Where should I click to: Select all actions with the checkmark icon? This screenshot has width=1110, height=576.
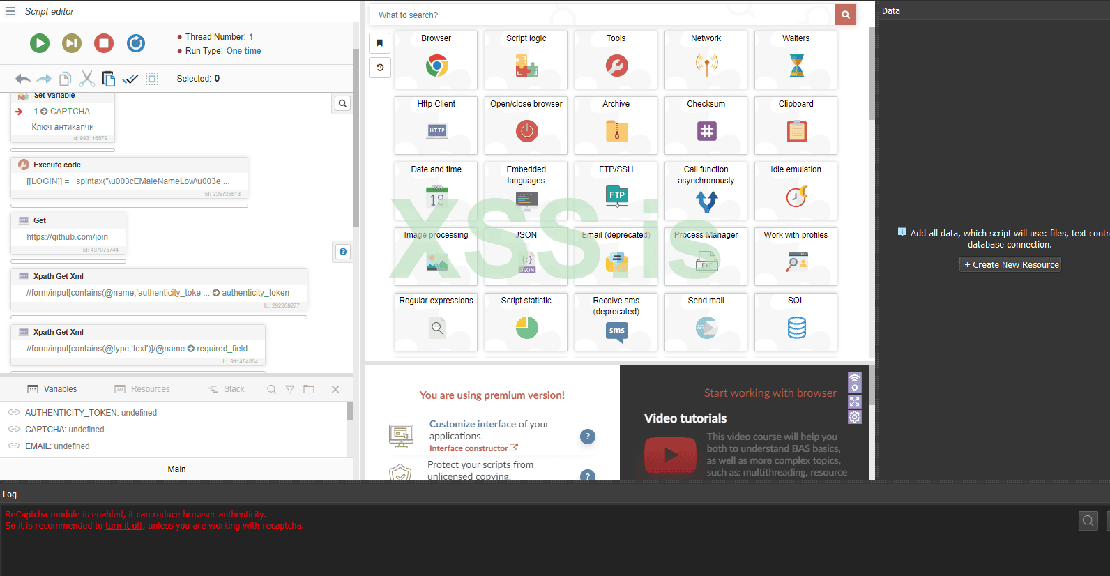point(130,79)
